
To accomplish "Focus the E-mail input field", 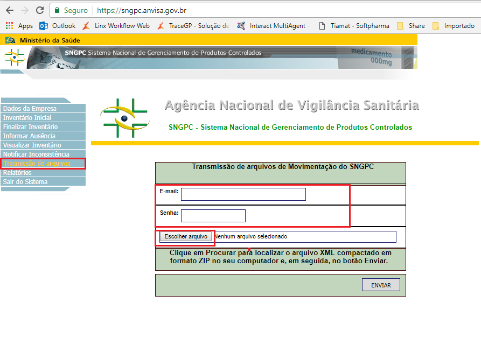I will (x=243, y=194).
